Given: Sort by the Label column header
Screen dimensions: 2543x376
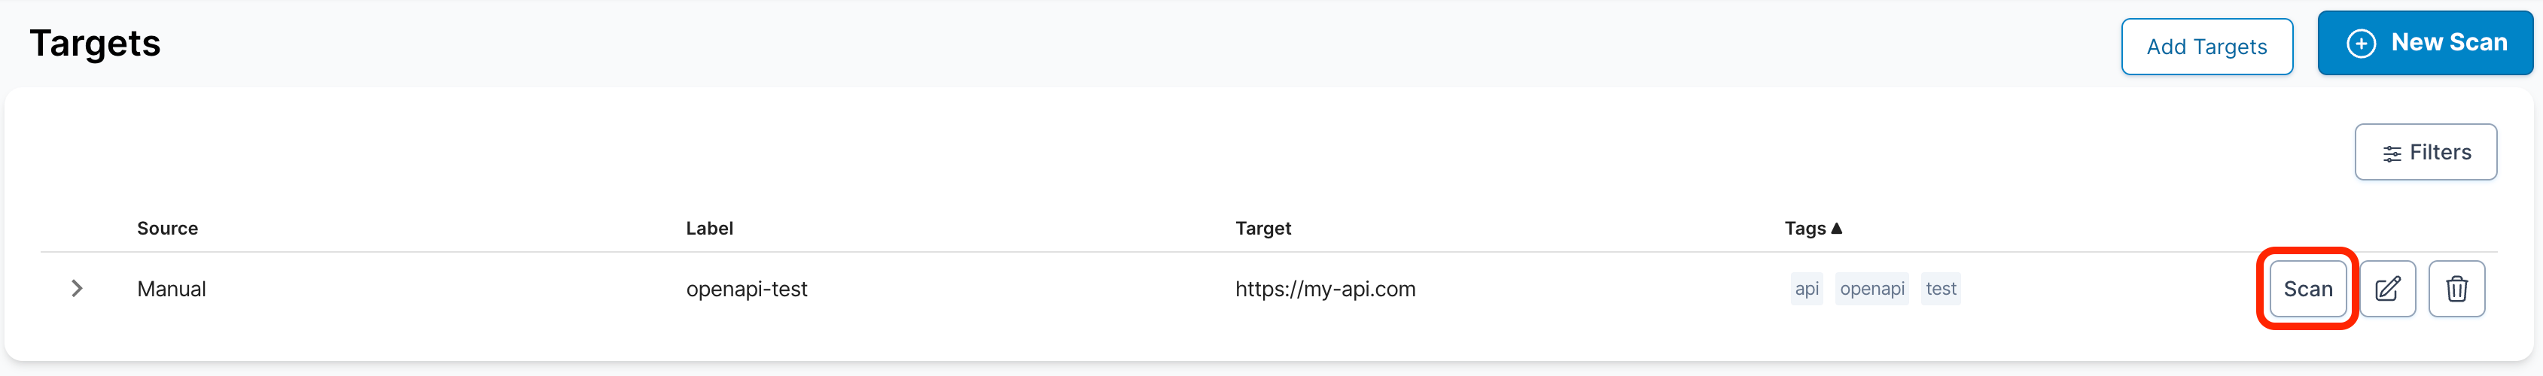Looking at the screenshot, I should pyautogui.click(x=709, y=228).
